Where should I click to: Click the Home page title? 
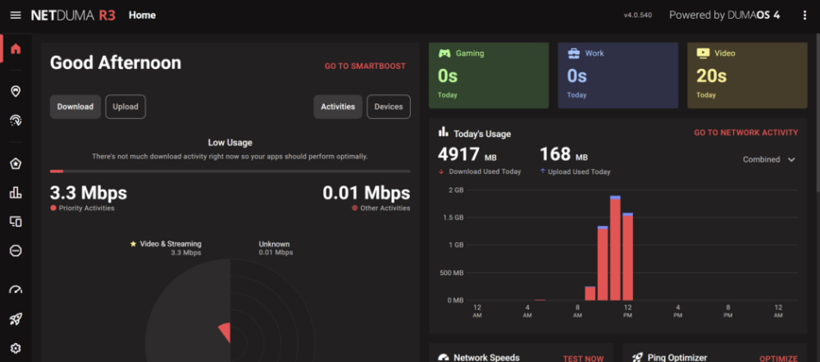[x=142, y=16]
